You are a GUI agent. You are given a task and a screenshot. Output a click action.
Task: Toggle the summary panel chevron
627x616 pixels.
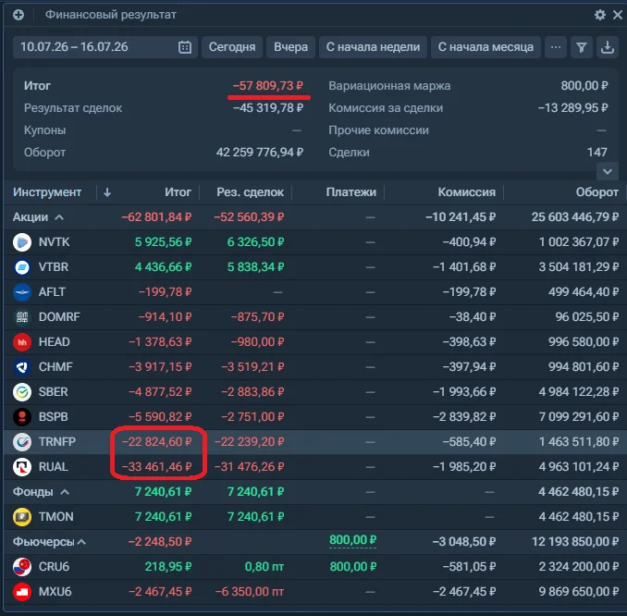(x=608, y=172)
